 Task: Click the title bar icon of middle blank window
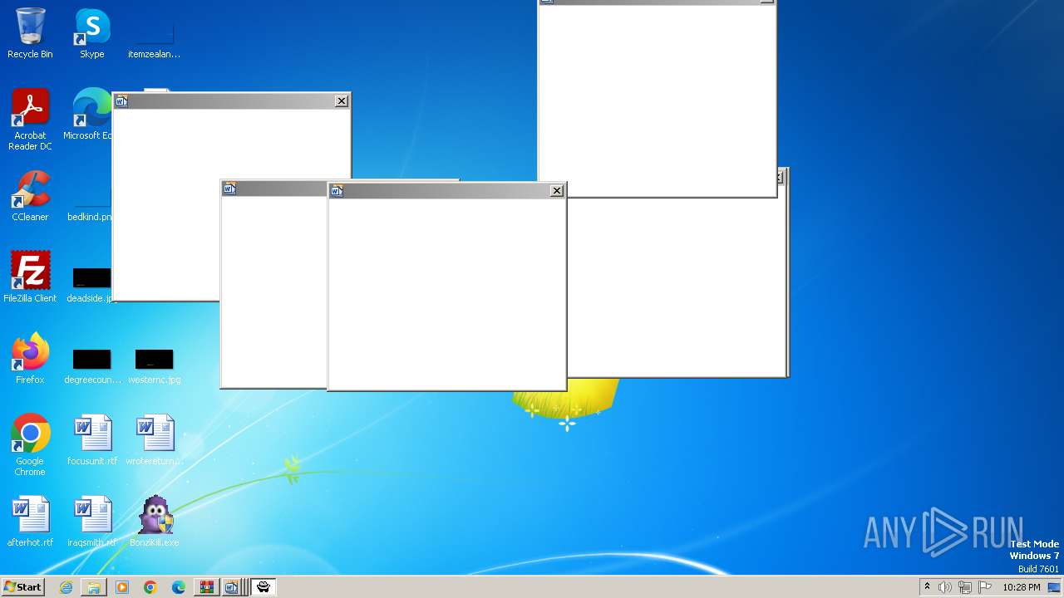tap(229, 189)
